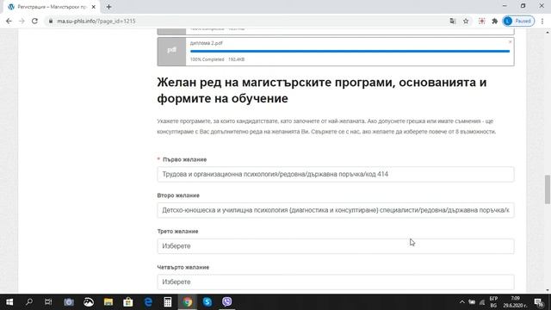Open the Четвърто желание dropdown
The height and width of the screenshot is (310, 551).
[336, 282]
